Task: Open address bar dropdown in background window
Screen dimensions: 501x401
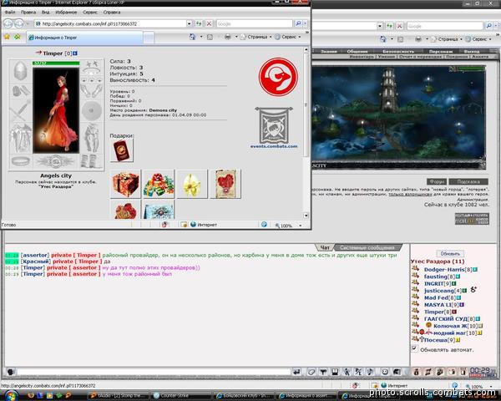Action: (380, 26)
